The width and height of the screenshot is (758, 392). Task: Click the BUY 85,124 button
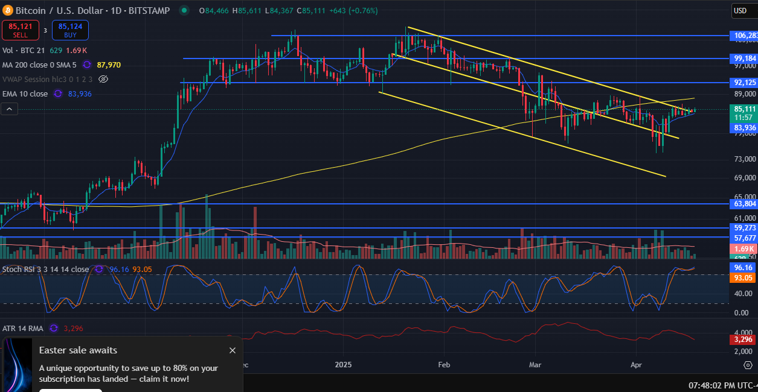70,30
